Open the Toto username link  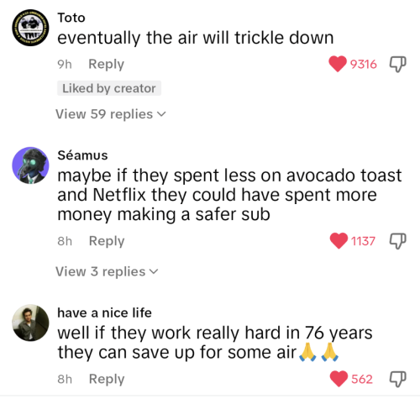(71, 18)
